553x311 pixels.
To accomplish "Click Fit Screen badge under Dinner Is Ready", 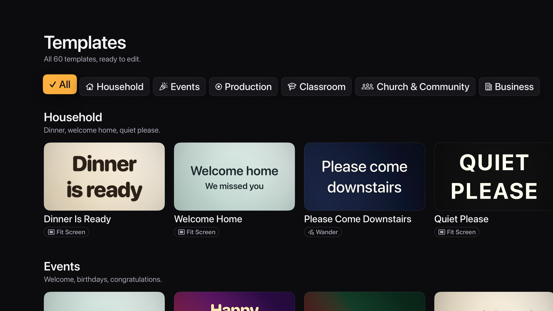I will pos(66,232).
